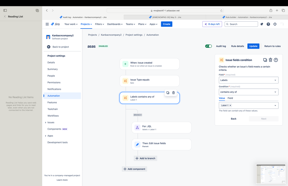Screen dimensions: 288x186
Task: Click the Project settings breadcrumb
Action: [134, 35]
